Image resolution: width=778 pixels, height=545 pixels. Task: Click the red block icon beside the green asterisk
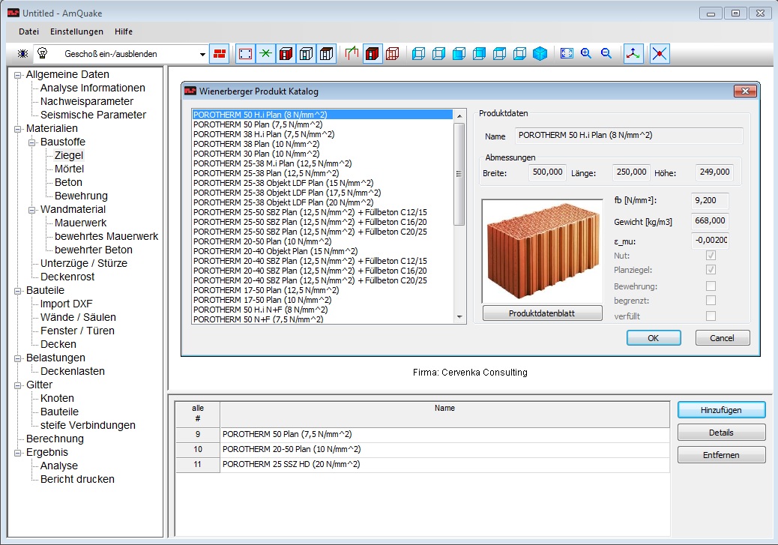point(286,54)
